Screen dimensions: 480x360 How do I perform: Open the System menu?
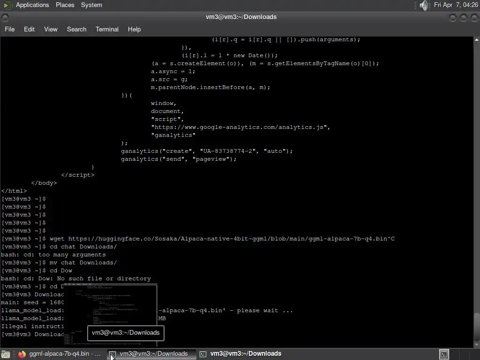coord(91,5)
